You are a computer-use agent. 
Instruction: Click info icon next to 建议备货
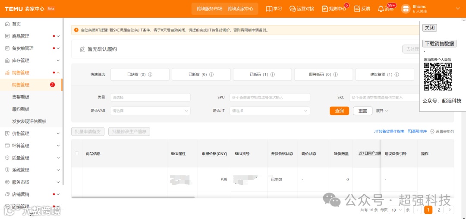397,74
